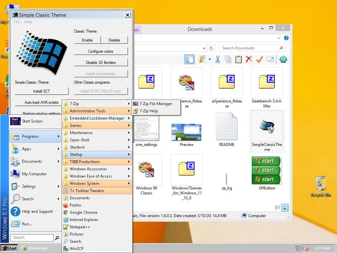Image resolution: width=337 pixels, height=253 pixels.
Task: Click the orange checkmark icon in Downloads toolbar
Action: 259,59
